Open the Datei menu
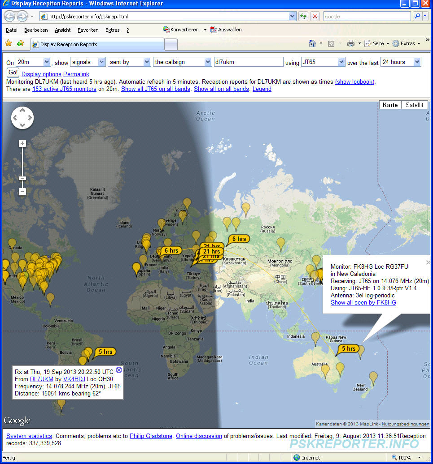The image size is (433, 464). click(12, 30)
